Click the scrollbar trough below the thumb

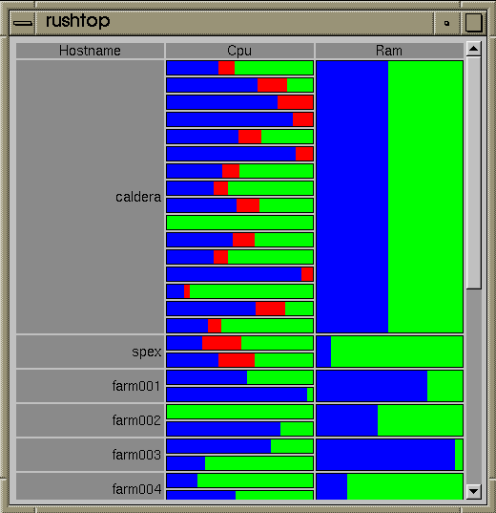(x=473, y=387)
